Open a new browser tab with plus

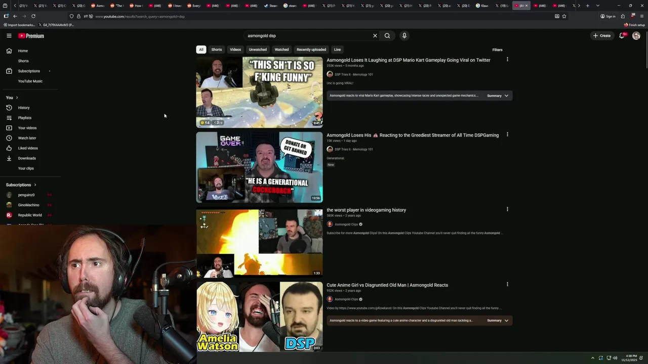pyautogui.click(x=588, y=6)
